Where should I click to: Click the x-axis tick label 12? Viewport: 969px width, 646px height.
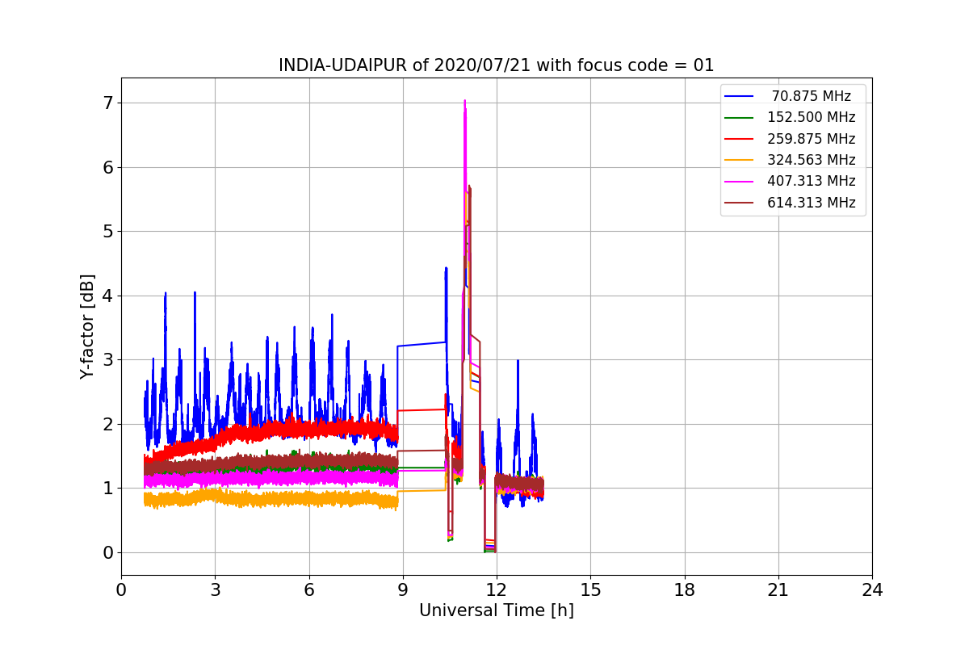coord(497,590)
